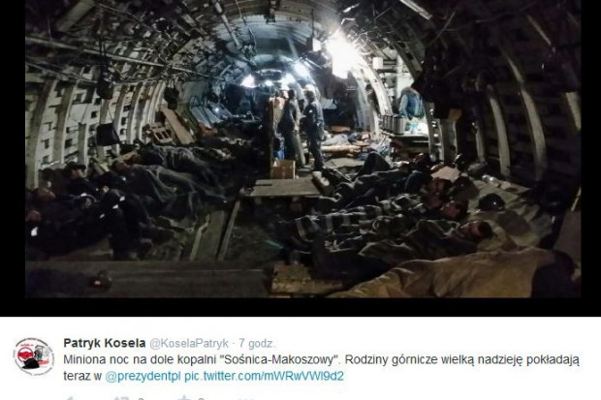This screenshot has height=400, width=601.
Task: Open the Patryk Kosela display name
Action: pos(105,343)
